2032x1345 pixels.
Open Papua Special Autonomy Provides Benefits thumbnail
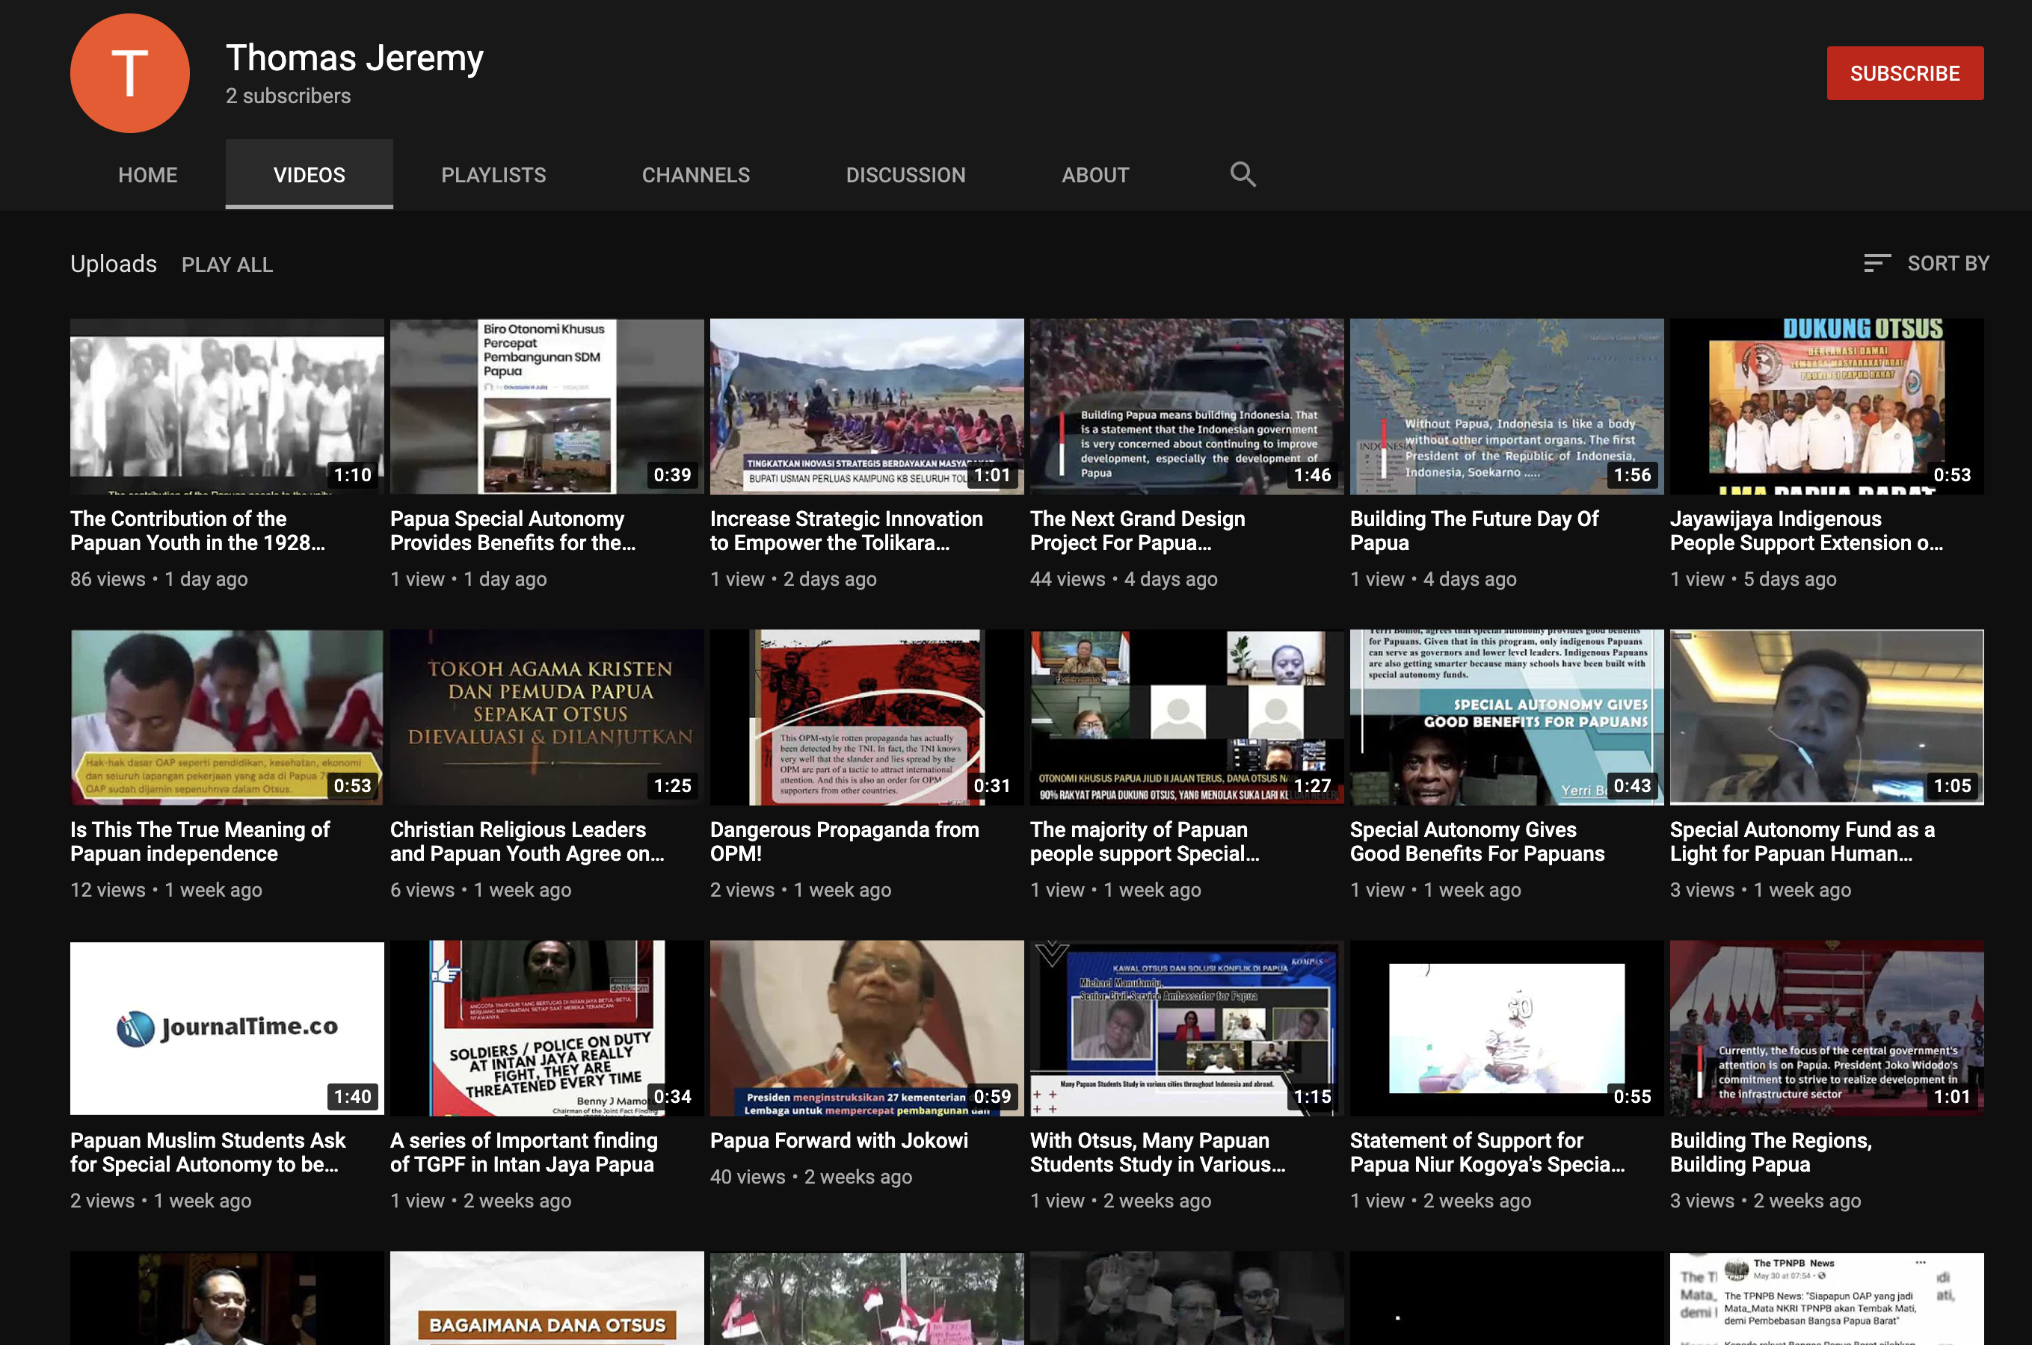pos(547,406)
